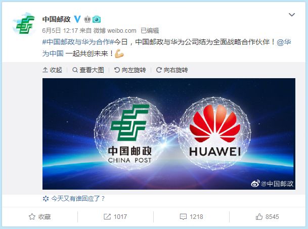This screenshot has width=308, height=229.
Task: Click the crown membership badge icon
Action: (x=87, y=19)
